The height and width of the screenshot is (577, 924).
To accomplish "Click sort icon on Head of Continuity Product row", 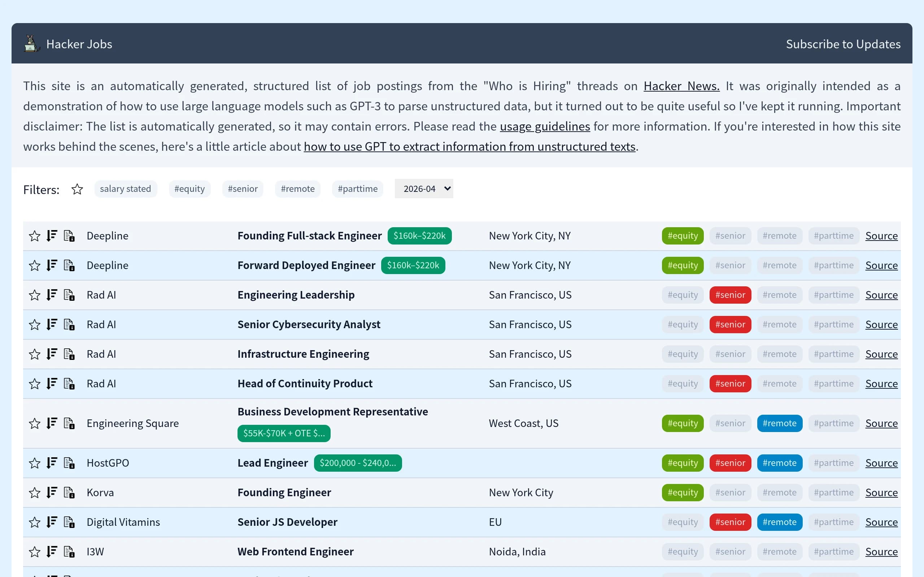I will pyautogui.click(x=52, y=383).
